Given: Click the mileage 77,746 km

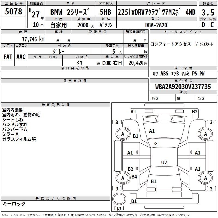Looking at the screenshot, I should (33, 39).
